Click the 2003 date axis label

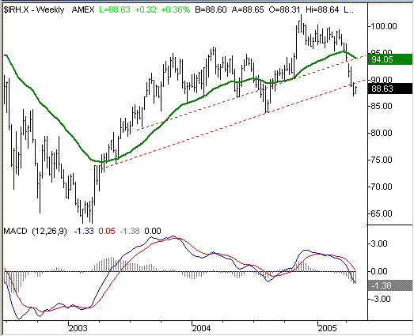[78, 328]
